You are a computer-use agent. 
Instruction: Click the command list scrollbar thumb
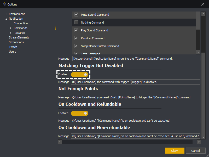click(198, 20)
